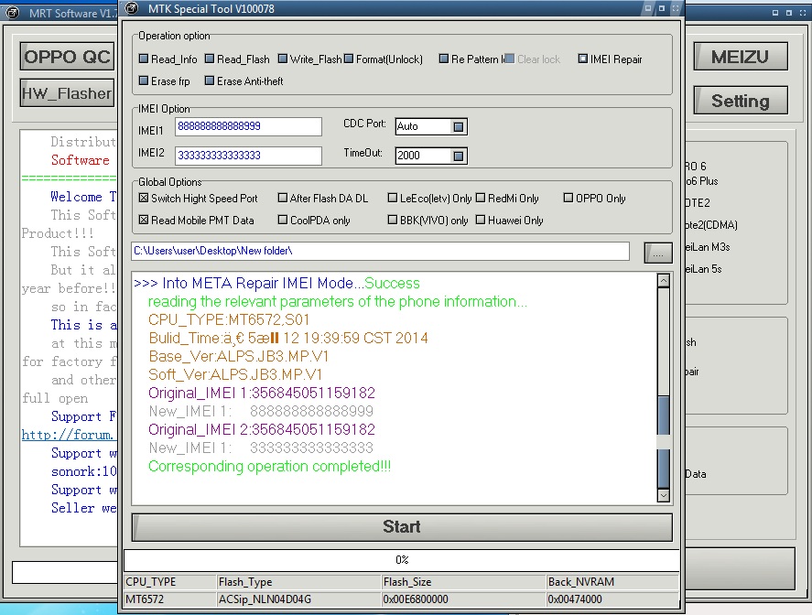Switch to the HW_Flasher tab
Viewport: 812px width, 615px height.
(x=67, y=93)
